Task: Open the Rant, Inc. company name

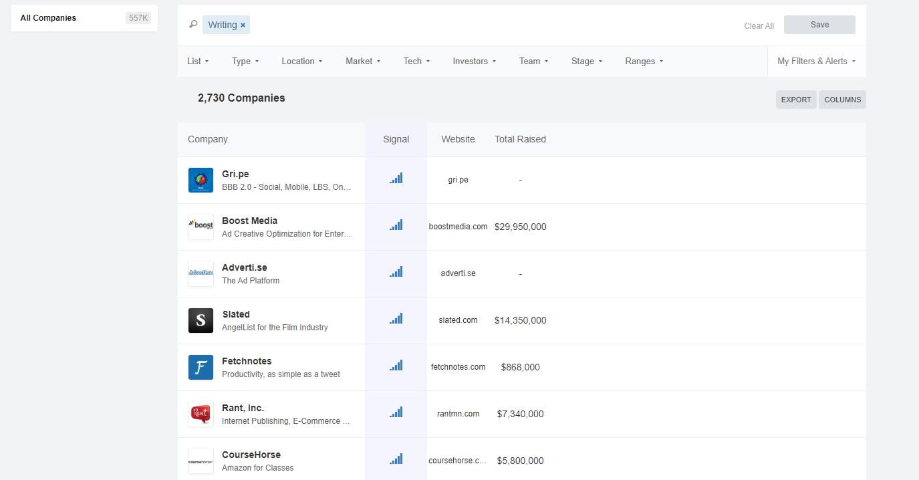Action: point(243,408)
